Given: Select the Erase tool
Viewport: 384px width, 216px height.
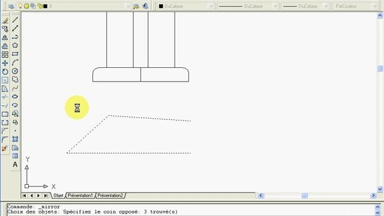Looking at the screenshot, I should point(5,20).
